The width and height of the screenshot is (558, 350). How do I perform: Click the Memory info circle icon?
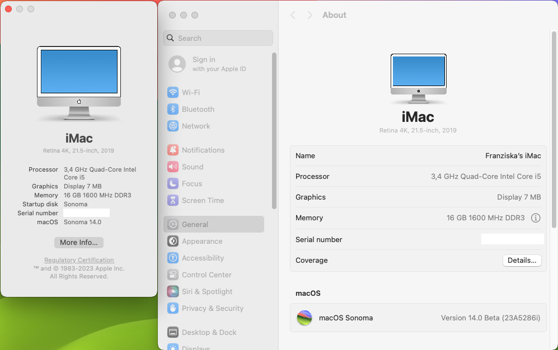536,218
